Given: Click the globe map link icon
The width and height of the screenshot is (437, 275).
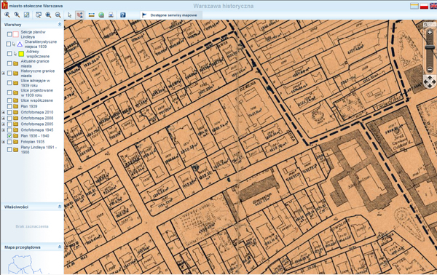Looking at the screenshot, I should click(x=101, y=15).
